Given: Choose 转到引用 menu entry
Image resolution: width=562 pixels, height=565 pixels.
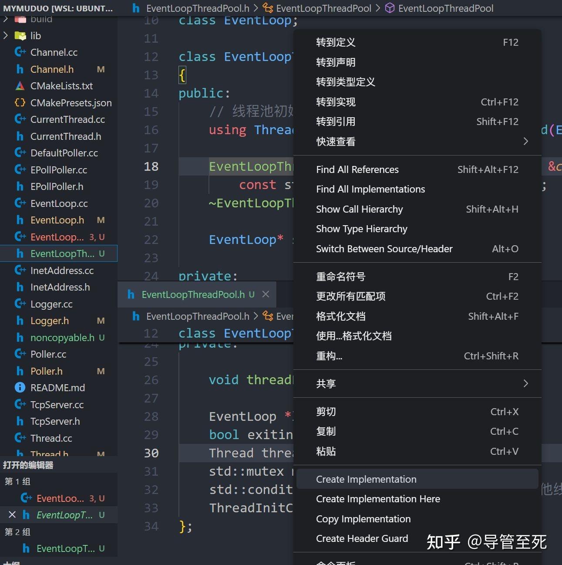Looking at the screenshot, I should tap(417, 122).
